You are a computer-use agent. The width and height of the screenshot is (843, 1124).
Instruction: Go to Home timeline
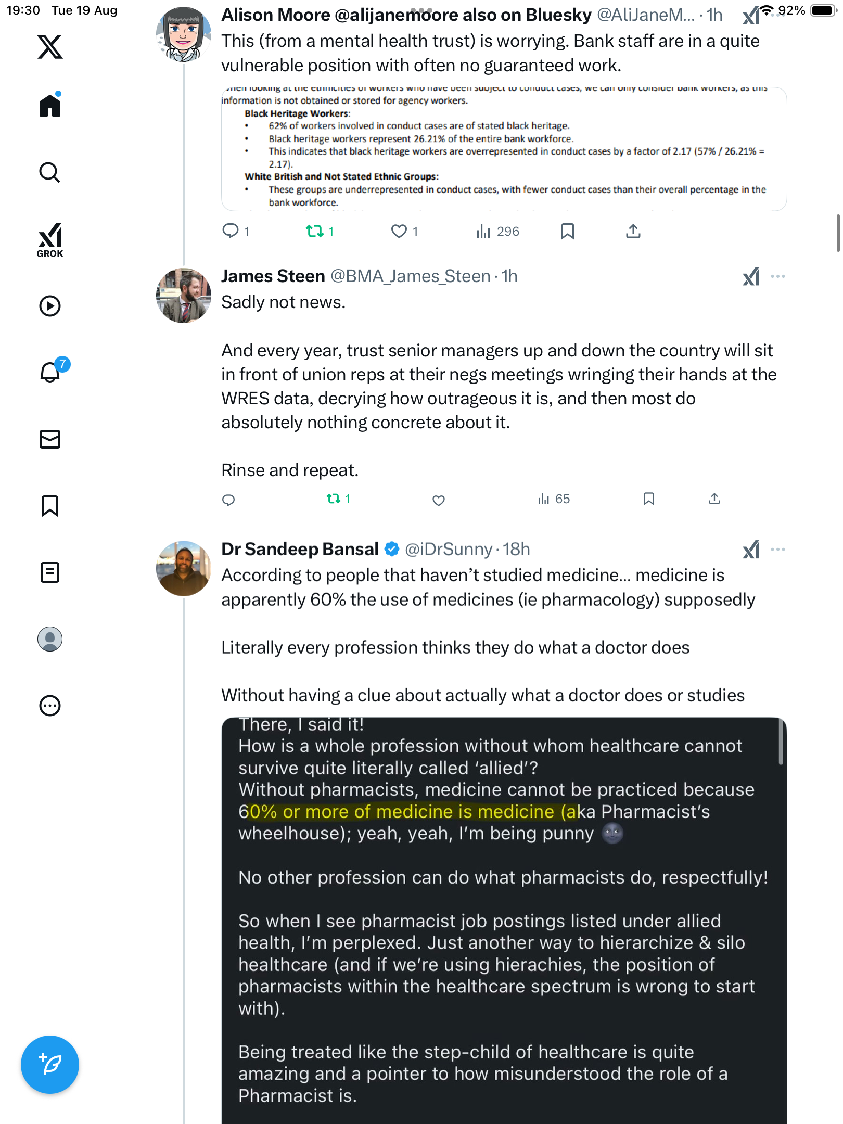click(50, 106)
